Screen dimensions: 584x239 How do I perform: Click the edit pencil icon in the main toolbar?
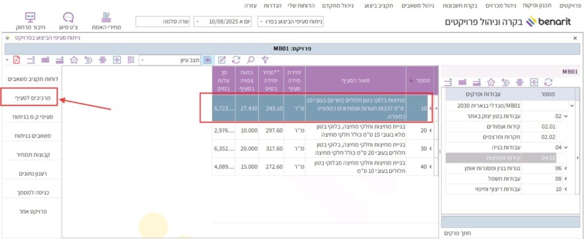pyautogui.click(x=222, y=59)
